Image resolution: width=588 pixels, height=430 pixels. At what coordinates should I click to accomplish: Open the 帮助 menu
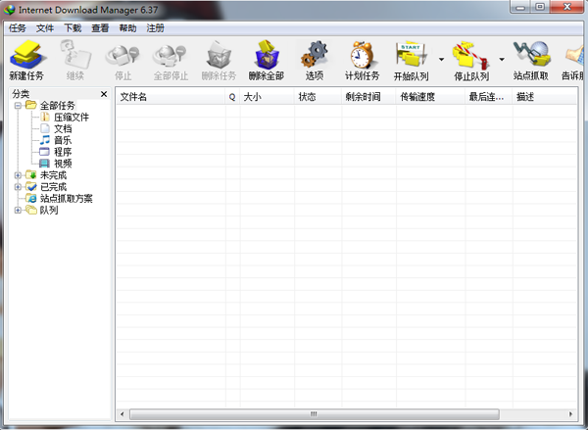pyautogui.click(x=127, y=28)
